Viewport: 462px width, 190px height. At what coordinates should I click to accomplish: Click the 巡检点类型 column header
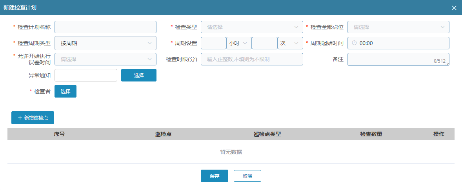coord(267,134)
